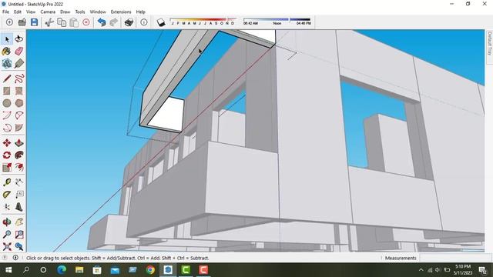The width and height of the screenshot is (493, 277).
Task: Open the Draw menu
Action: tap(65, 12)
